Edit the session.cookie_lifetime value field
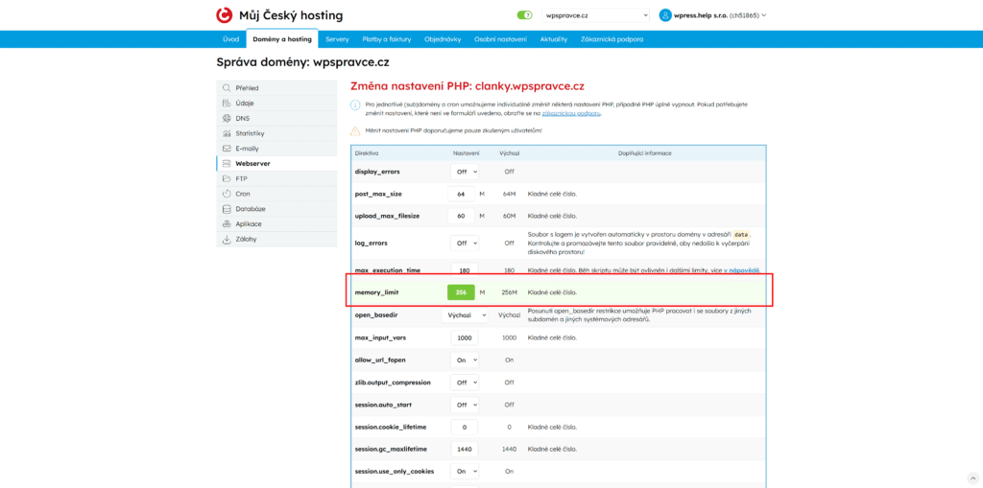 coord(465,427)
